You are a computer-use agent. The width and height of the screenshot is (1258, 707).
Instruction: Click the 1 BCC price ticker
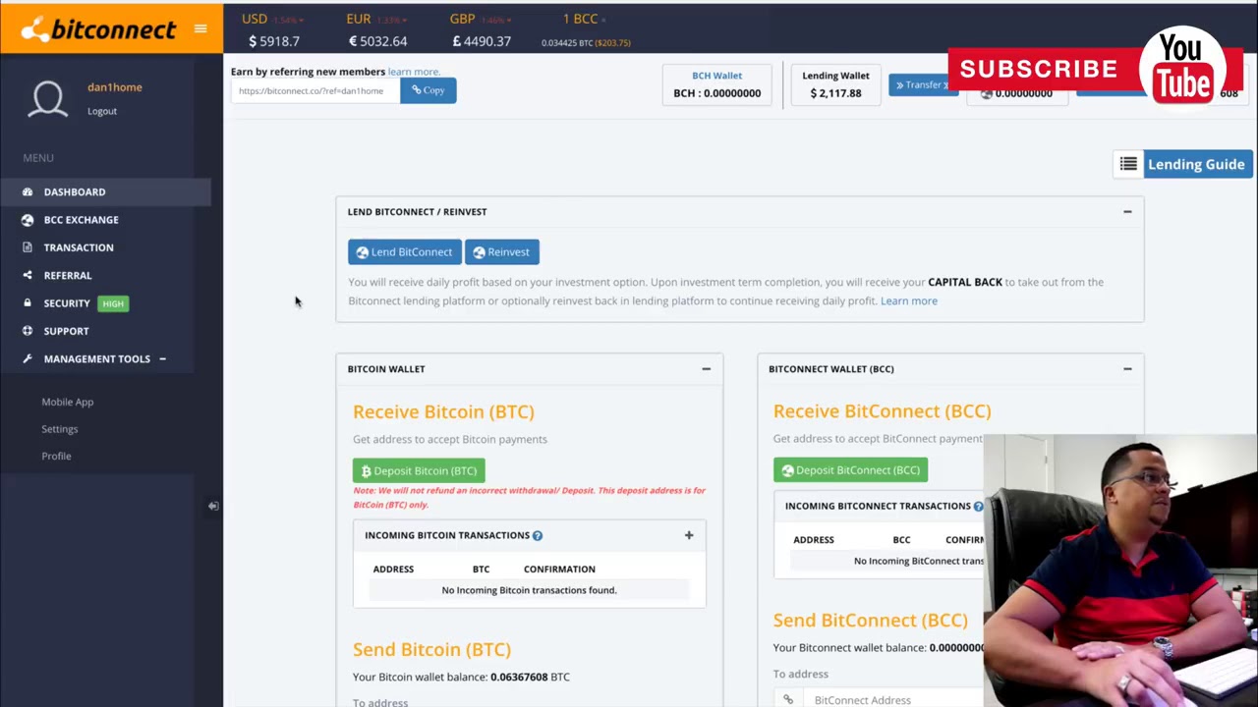tap(586, 29)
